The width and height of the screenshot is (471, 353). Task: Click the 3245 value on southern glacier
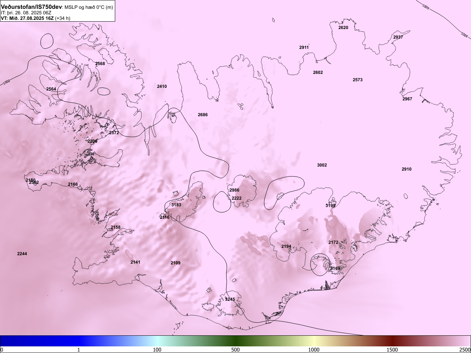point(230,299)
